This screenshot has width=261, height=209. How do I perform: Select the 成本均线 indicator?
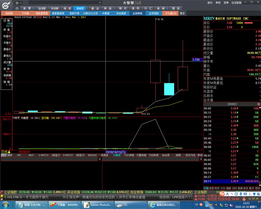(190, 155)
